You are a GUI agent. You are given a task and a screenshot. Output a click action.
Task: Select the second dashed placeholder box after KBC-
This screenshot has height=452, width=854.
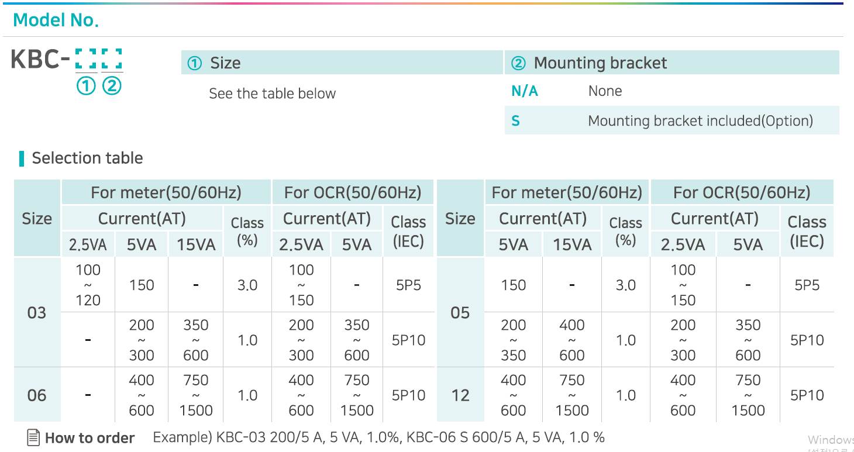pyautogui.click(x=112, y=60)
